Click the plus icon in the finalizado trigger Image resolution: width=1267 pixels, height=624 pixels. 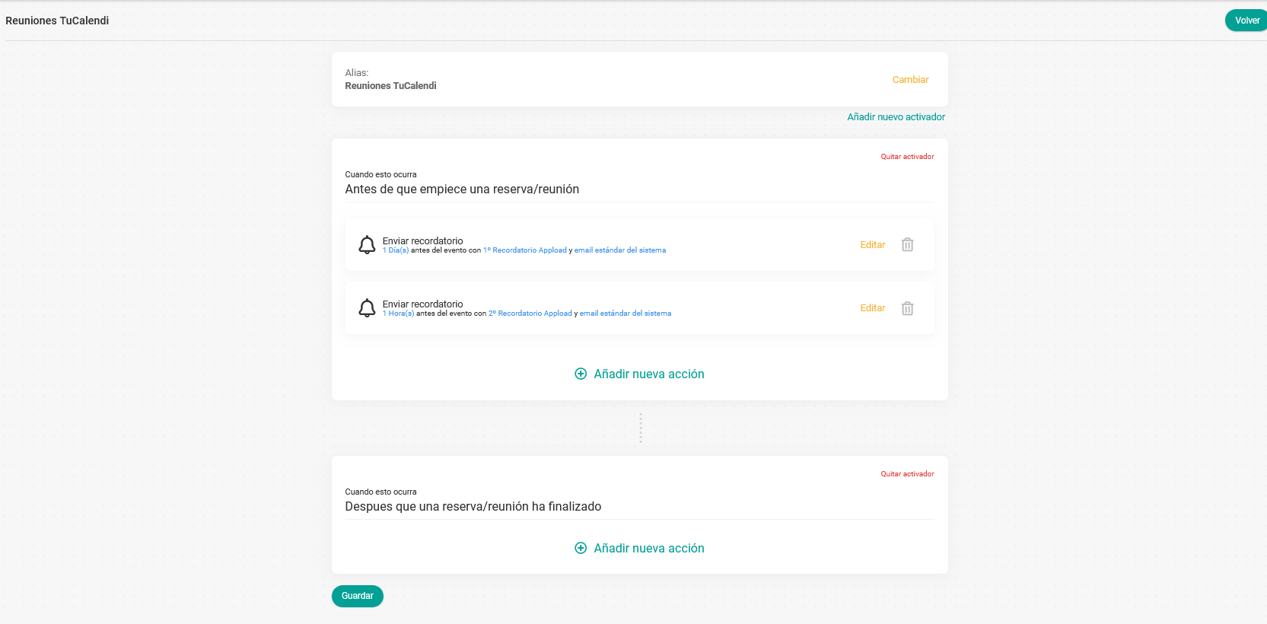pyautogui.click(x=581, y=548)
